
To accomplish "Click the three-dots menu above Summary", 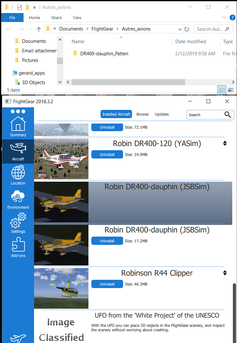I will pyautogui.click(x=18, y=111).
